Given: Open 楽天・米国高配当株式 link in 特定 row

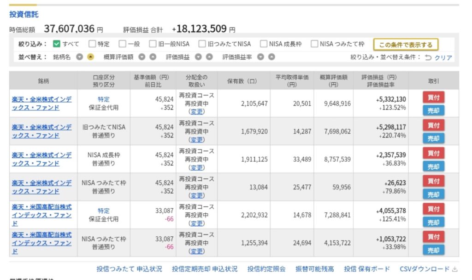Looking at the screenshot, I should pos(41,215).
